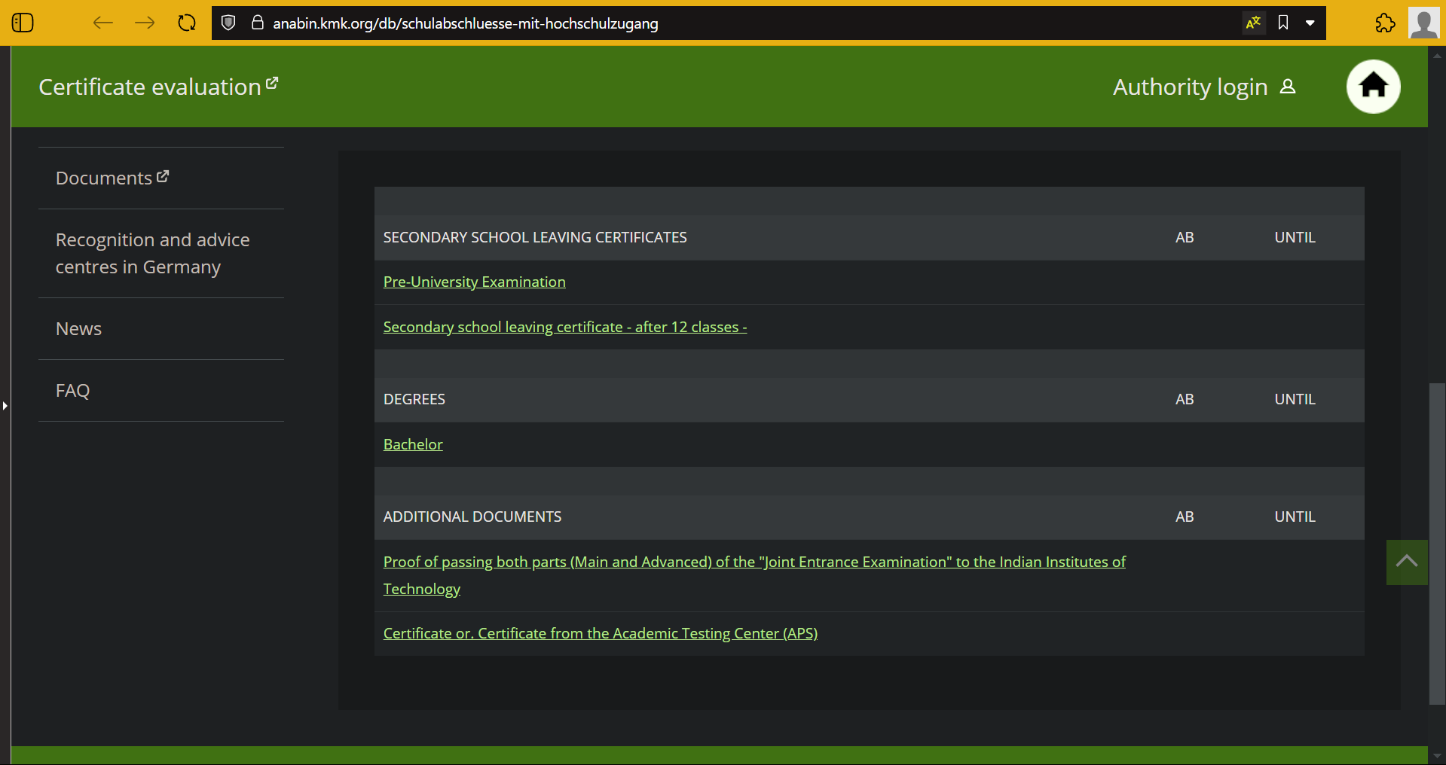Go back to the previous page

(103, 23)
